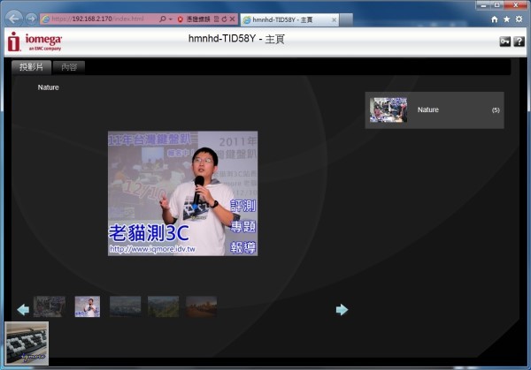The width and height of the screenshot is (531, 370).
Task: Select the fifth filmstrip thumbnail with orange tone
Action: tap(201, 306)
